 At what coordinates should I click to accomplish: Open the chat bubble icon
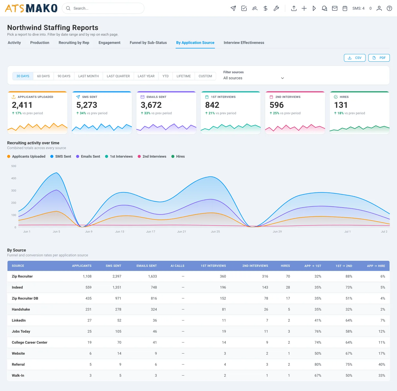[324, 8]
